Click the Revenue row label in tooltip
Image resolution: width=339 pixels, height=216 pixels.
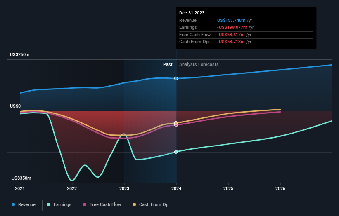pos(187,20)
